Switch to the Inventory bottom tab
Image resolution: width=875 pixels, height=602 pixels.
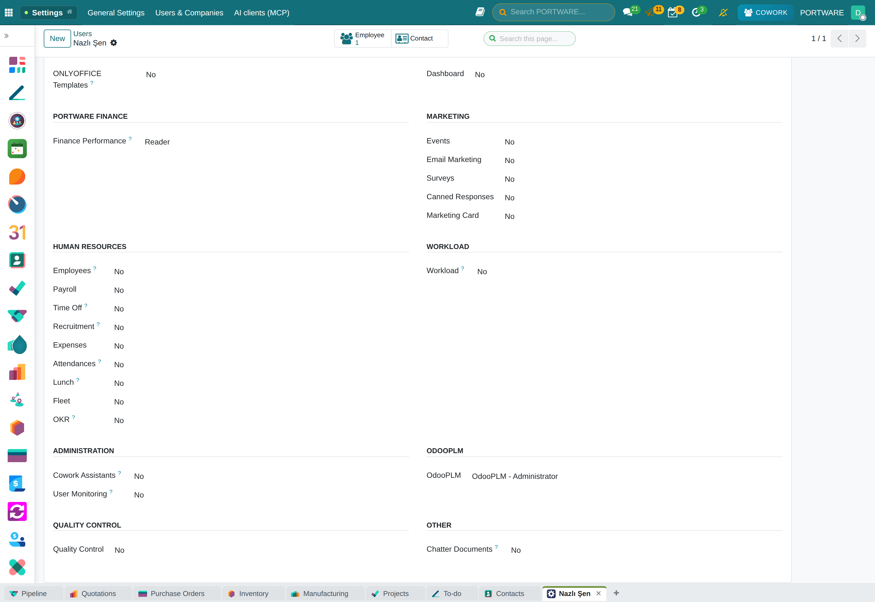tap(253, 593)
